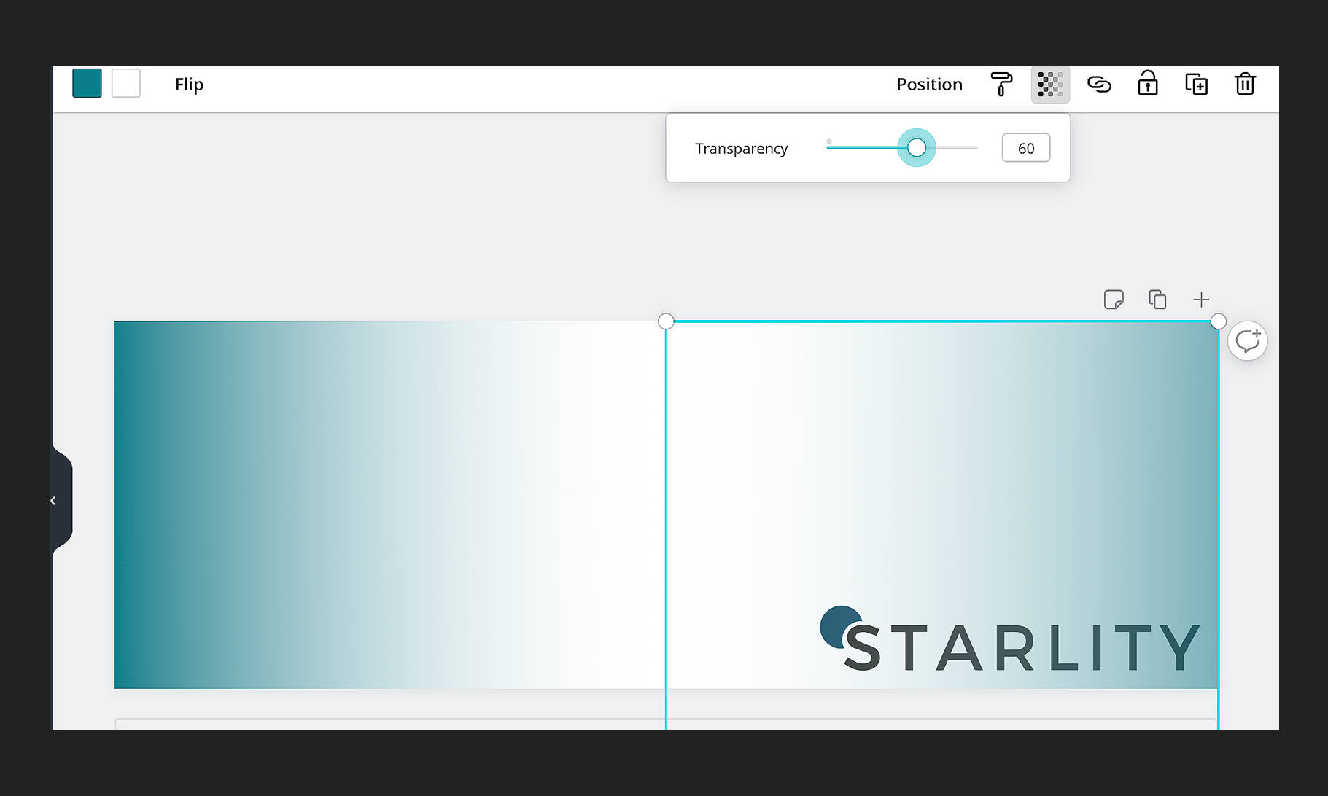This screenshot has width=1328, height=796.
Task: Open the white gradient color swatch
Action: pos(126,83)
